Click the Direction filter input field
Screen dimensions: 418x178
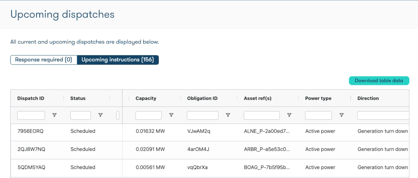coord(383,115)
